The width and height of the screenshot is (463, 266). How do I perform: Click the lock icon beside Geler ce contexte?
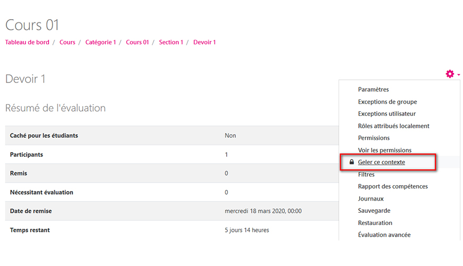[x=351, y=162]
